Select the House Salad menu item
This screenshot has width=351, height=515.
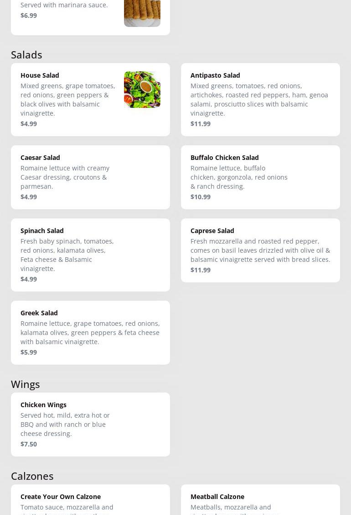click(x=90, y=100)
